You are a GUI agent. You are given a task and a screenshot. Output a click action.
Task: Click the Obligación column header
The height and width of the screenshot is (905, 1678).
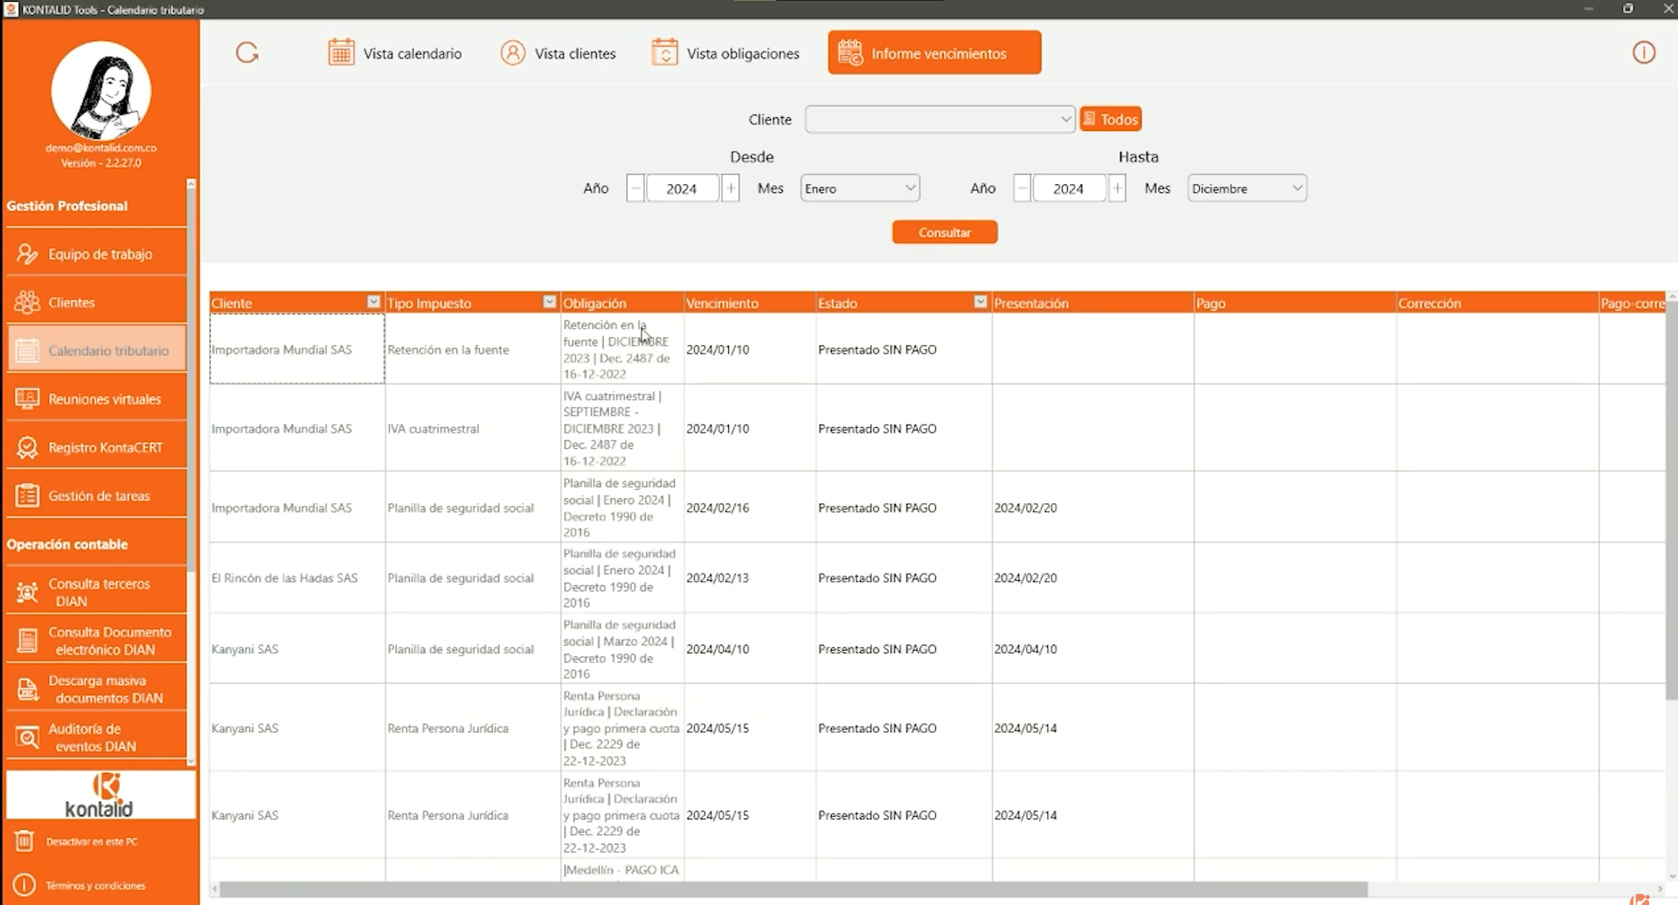621,302
